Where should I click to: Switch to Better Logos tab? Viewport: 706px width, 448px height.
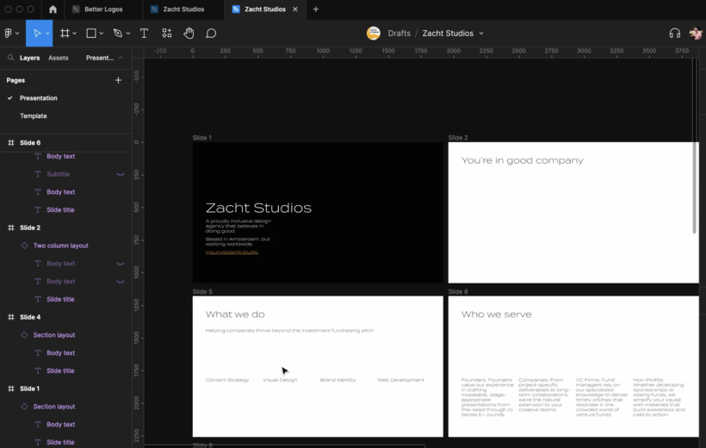click(103, 9)
